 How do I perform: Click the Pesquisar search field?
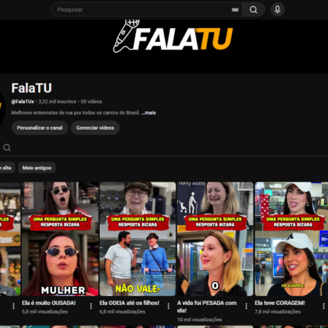[146, 10]
